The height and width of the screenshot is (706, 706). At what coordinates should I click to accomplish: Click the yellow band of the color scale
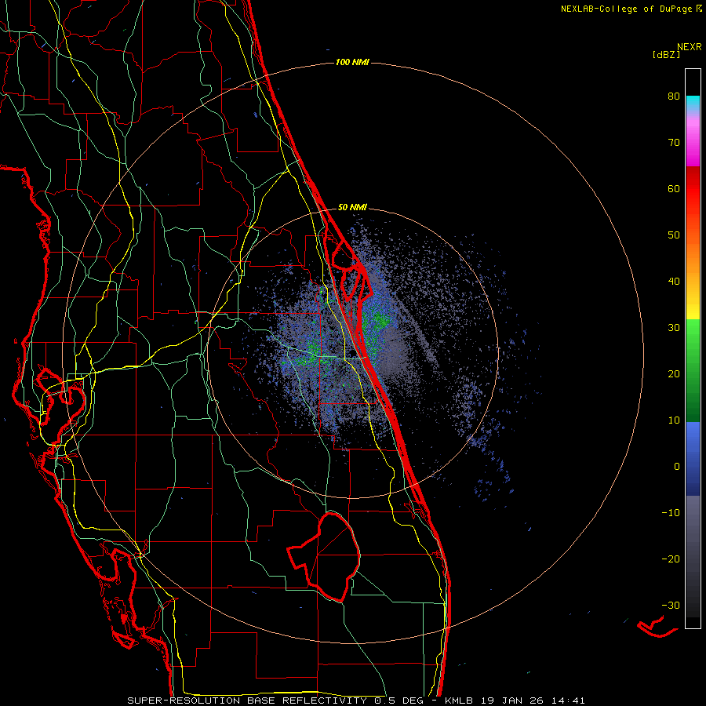point(693,306)
